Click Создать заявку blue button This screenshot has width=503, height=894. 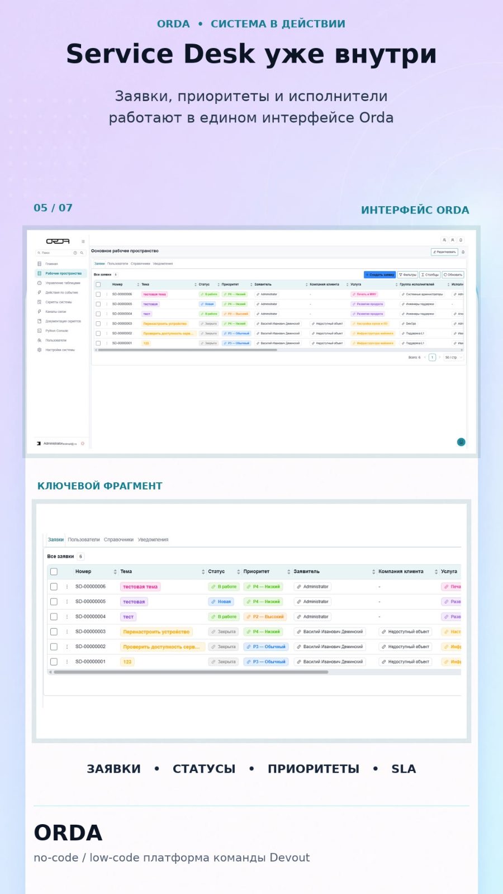(379, 274)
